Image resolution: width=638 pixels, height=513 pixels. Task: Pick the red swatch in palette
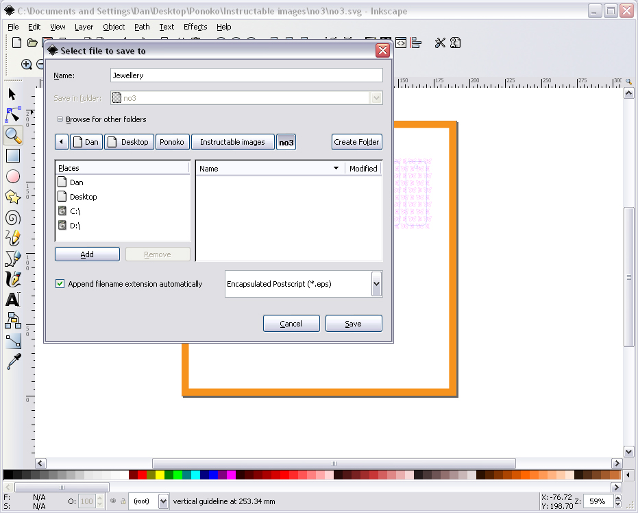pyautogui.click(x=142, y=475)
